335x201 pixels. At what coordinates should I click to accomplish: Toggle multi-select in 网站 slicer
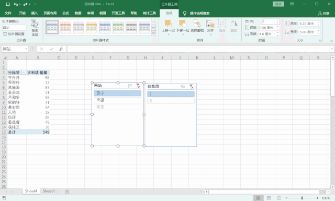coord(130,86)
